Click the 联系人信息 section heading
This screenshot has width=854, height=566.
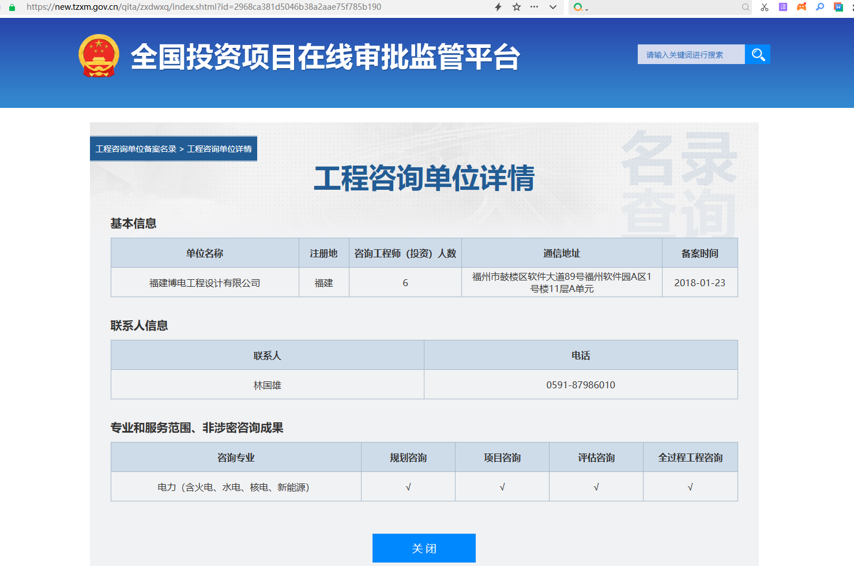click(x=139, y=325)
